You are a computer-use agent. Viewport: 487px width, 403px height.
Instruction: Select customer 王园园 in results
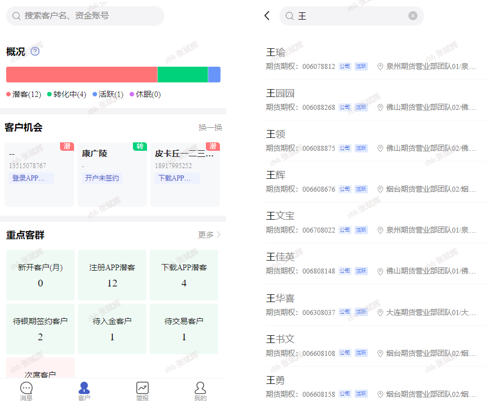[x=376, y=100]
